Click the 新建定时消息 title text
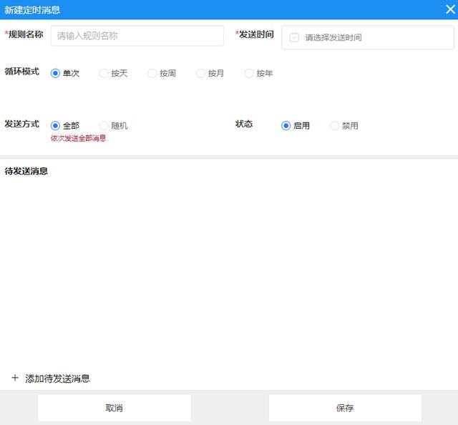Image resolution: width=458 pixels, height=425 pixels. 32,10
